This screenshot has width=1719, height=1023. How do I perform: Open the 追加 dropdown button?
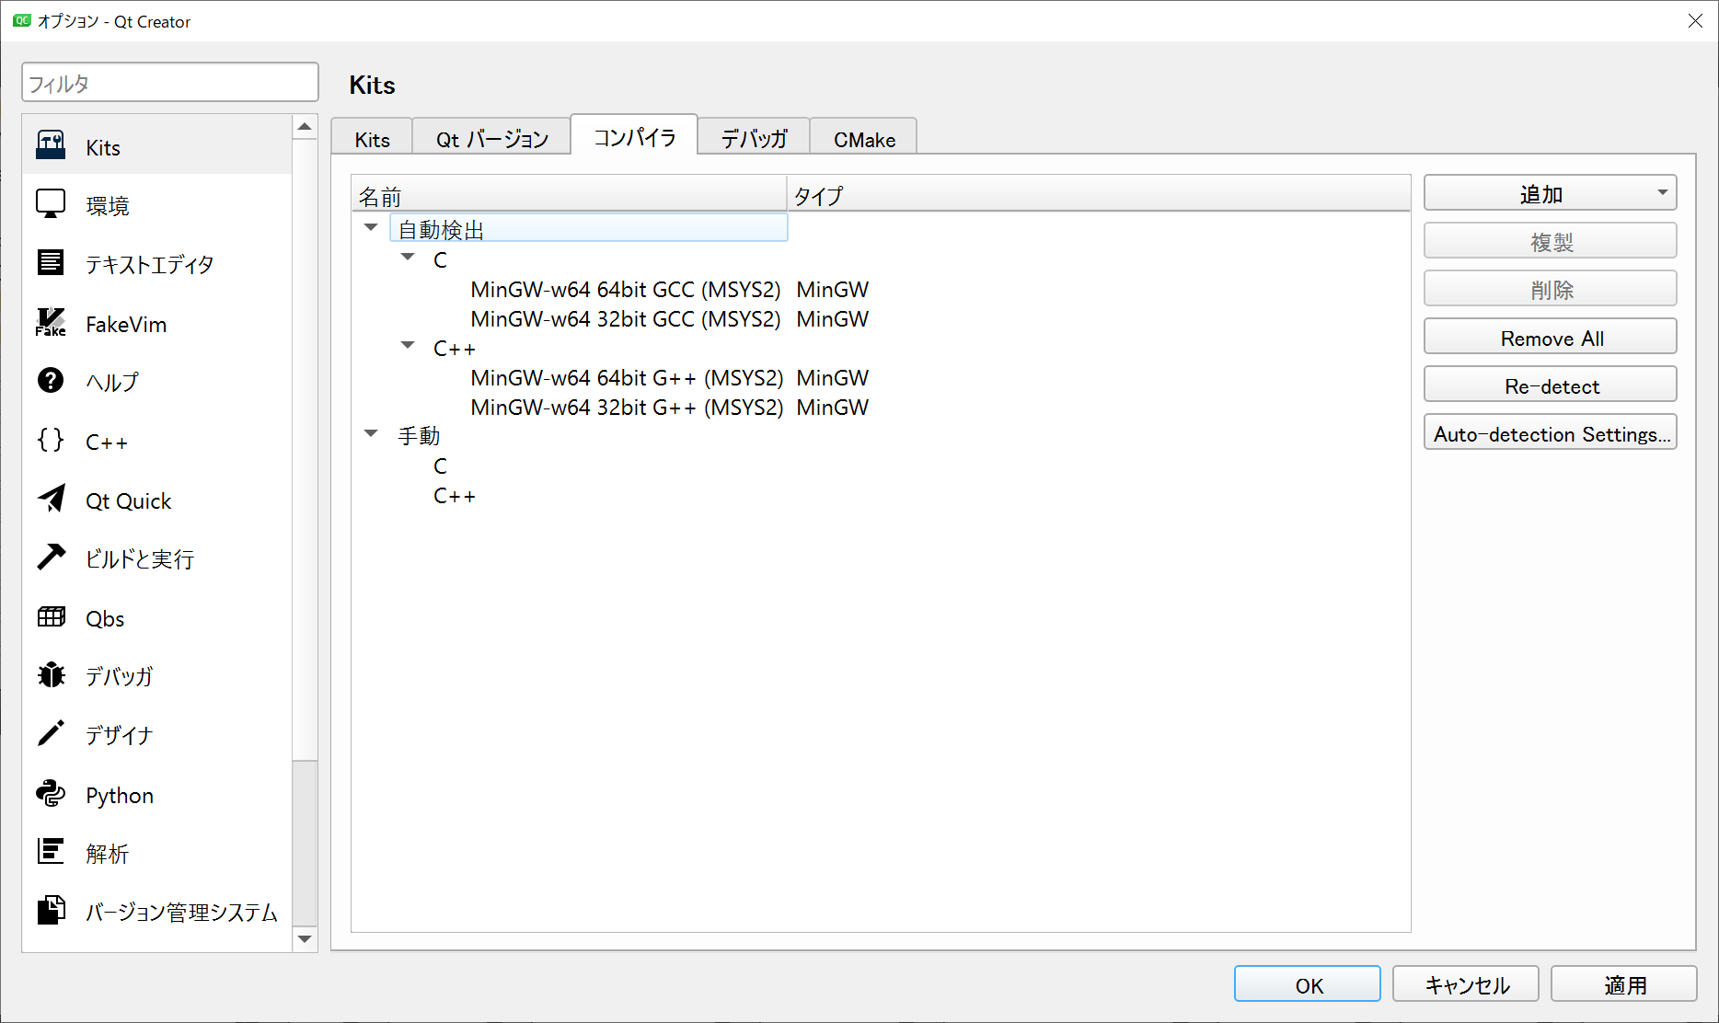[1550, 193]
